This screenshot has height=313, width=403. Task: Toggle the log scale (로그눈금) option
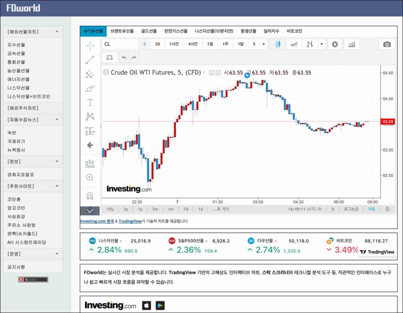click(351, 209)
